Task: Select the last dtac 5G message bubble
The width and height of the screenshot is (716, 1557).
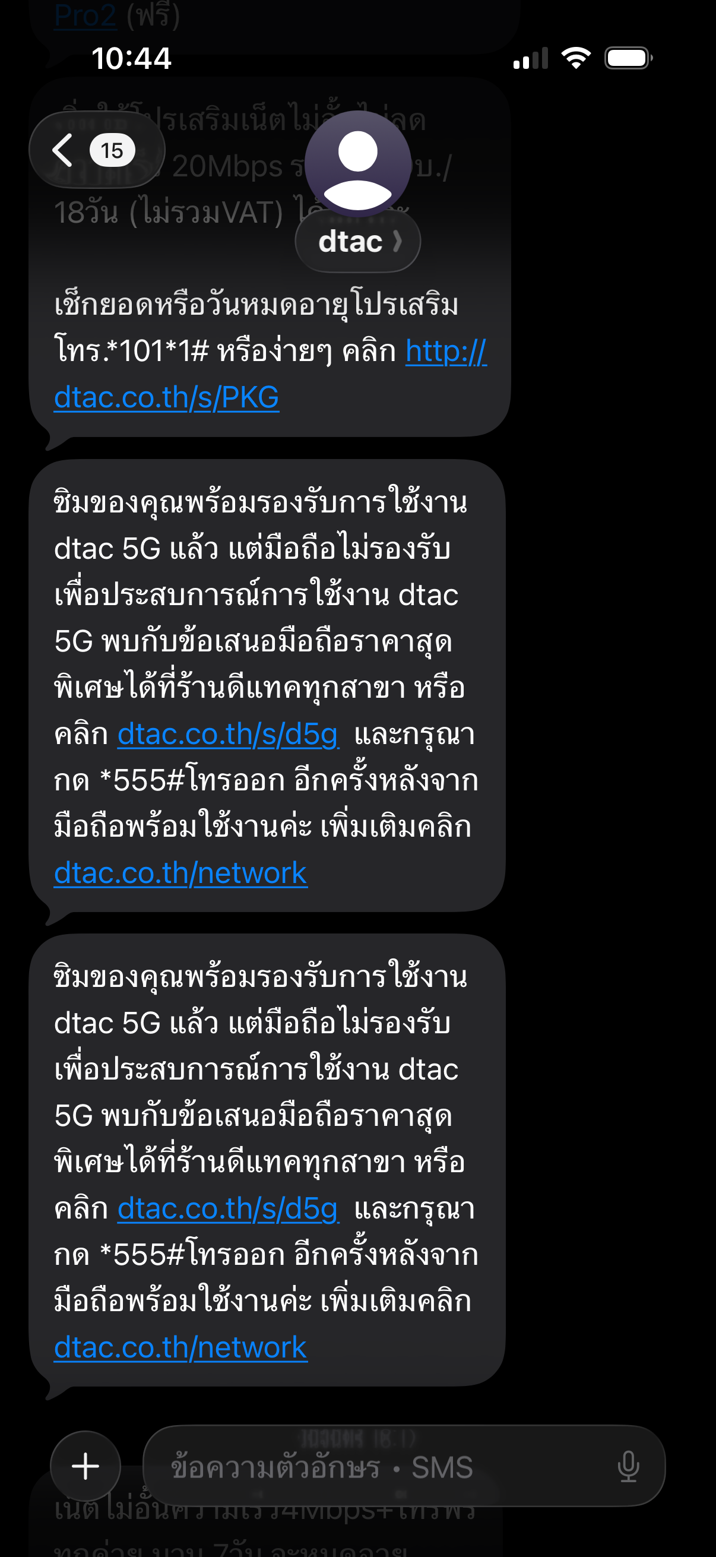Action: (x=267, y=1160)
